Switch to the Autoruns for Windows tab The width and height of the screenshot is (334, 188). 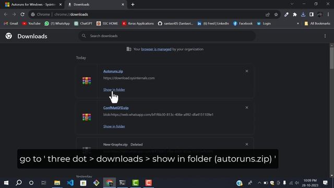pos(33,5)
